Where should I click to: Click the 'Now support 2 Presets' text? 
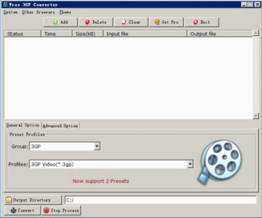point(101,181)
